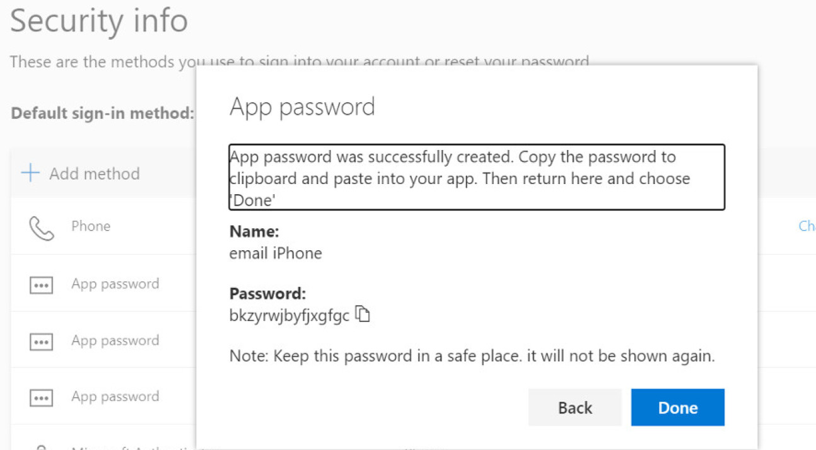Click the App password dialog title
Viewport: 816px width, 450px height.
click(x=302, y=107)
